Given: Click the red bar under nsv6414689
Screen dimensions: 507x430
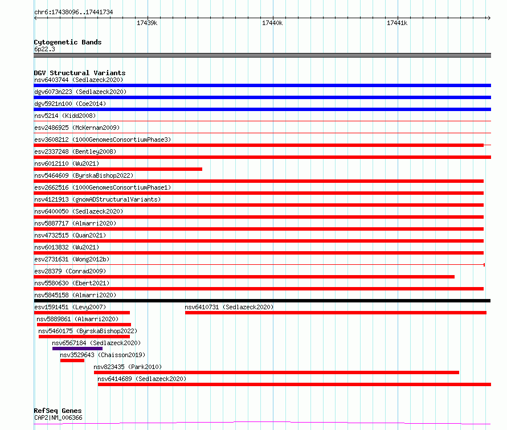Looking at the screenshot, I should point(295,384).
